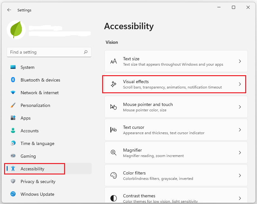257x204 pixels.
Task: Click the Apps icon in sidebar
Action: (x=13, y=118)
